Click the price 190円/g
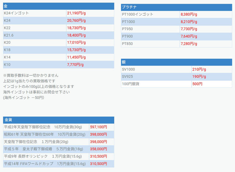 [x=199, y=77]
